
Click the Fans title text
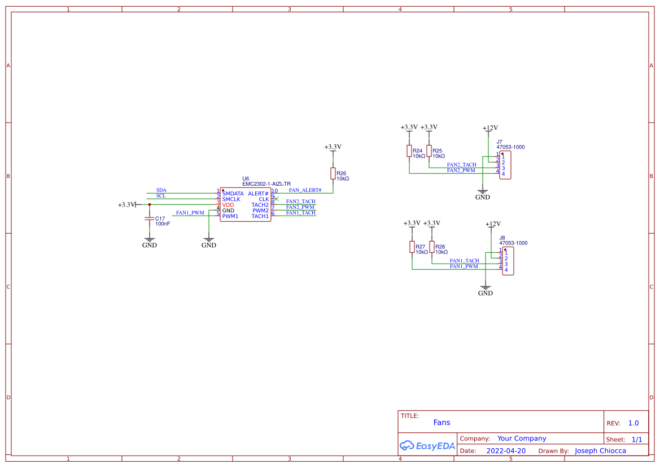[442, 422]
